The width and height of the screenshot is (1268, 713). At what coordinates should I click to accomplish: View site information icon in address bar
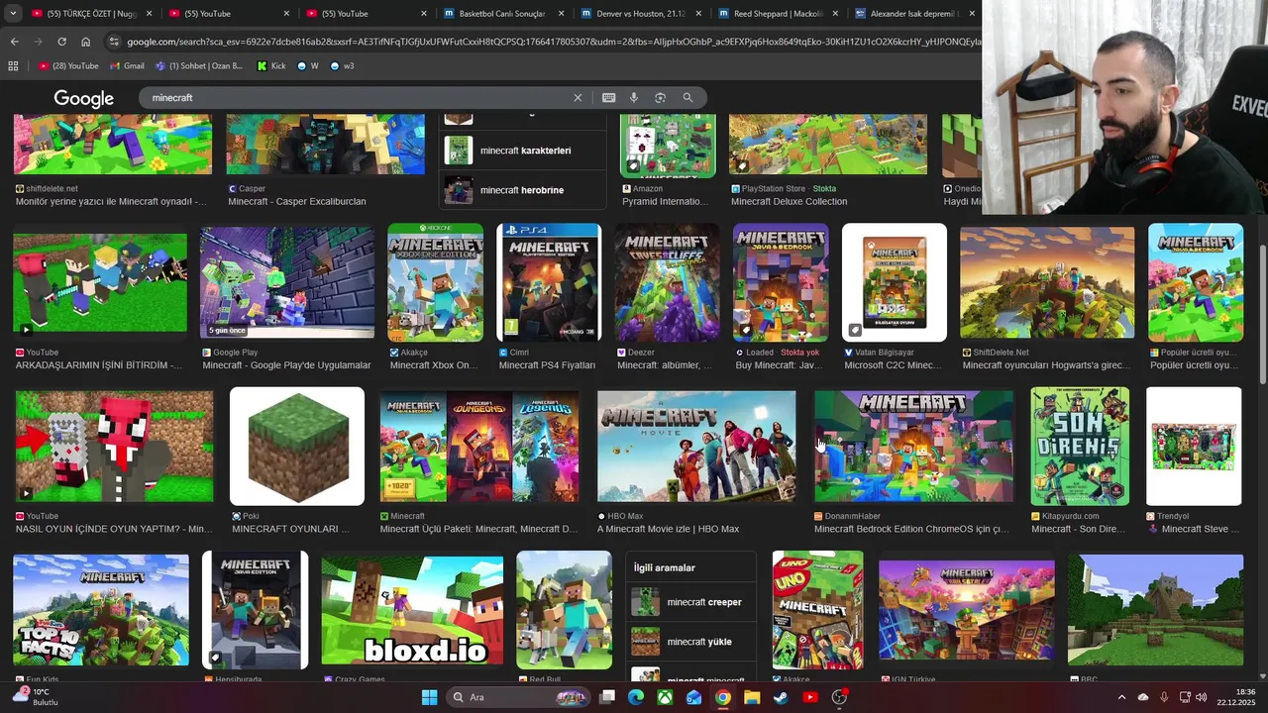[114, 42]
